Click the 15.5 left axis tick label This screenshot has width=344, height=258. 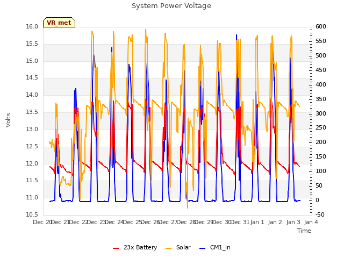[x=32, y=44]
